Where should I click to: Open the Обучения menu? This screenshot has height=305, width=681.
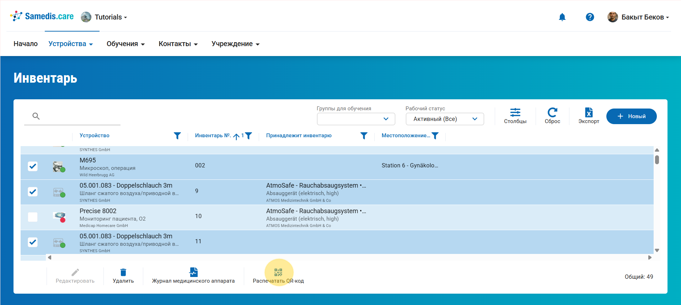click(x=125, y=44)
